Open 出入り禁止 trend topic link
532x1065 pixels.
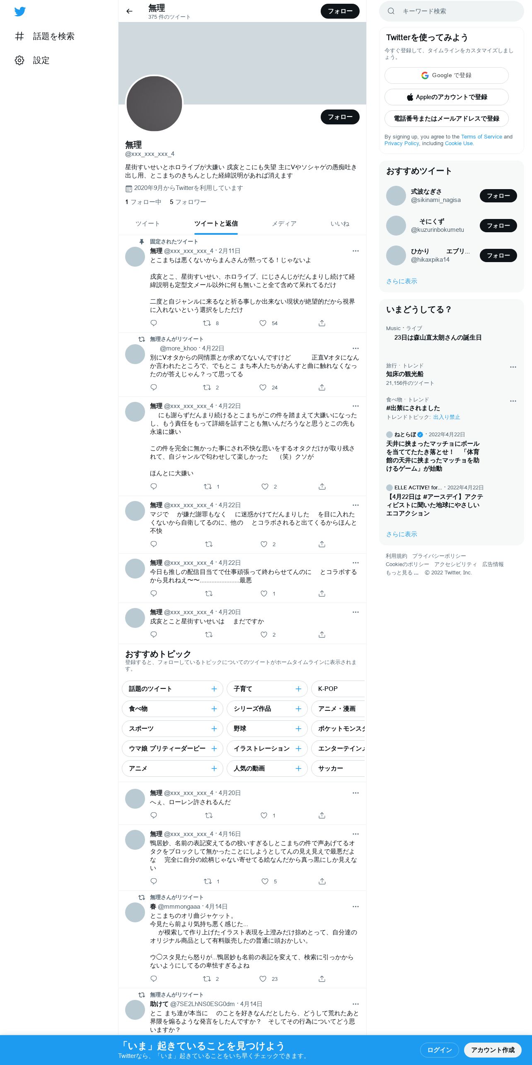tap(447, 417)
